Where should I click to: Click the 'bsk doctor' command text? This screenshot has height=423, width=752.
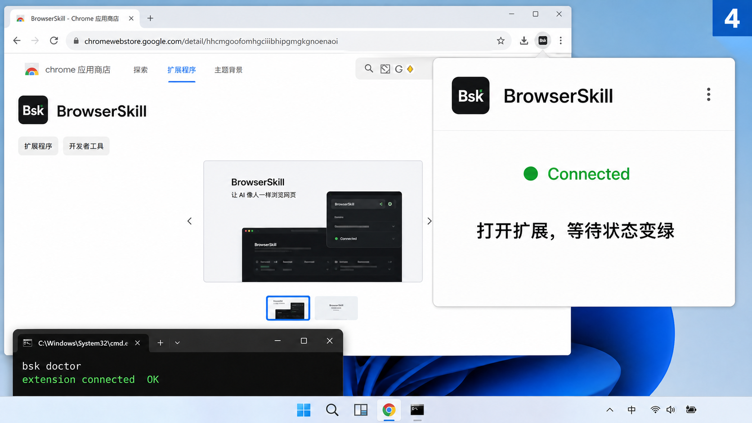click(52, 366)
